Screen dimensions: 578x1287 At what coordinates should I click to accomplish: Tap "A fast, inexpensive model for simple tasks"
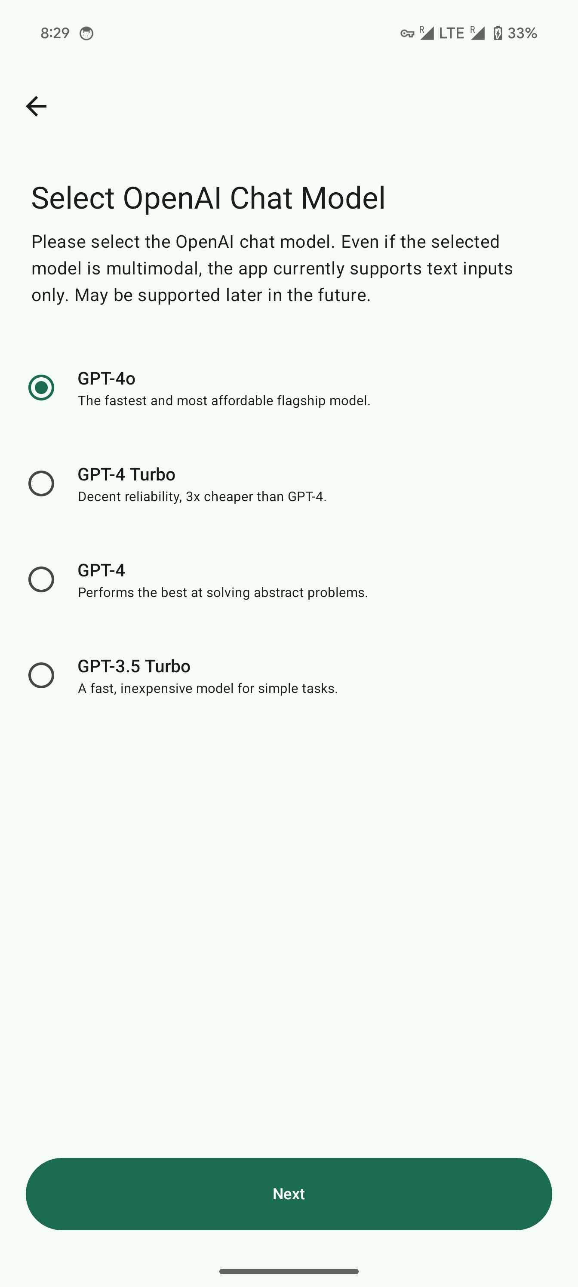[208, 689]
